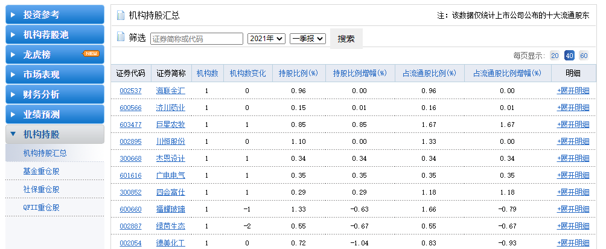
Task: Open 海联金汇 stock link
Action: (170, 91)
